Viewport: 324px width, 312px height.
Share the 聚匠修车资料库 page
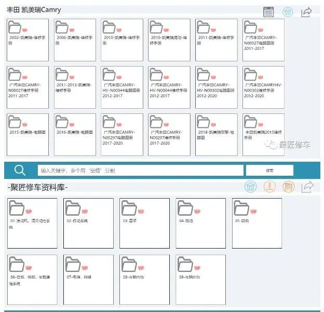tap(307, 187)
